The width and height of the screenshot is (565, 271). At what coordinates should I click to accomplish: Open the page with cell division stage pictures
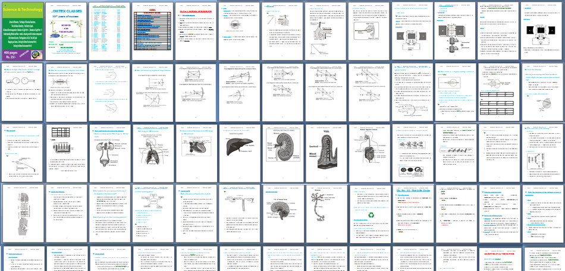coord(412,153)
